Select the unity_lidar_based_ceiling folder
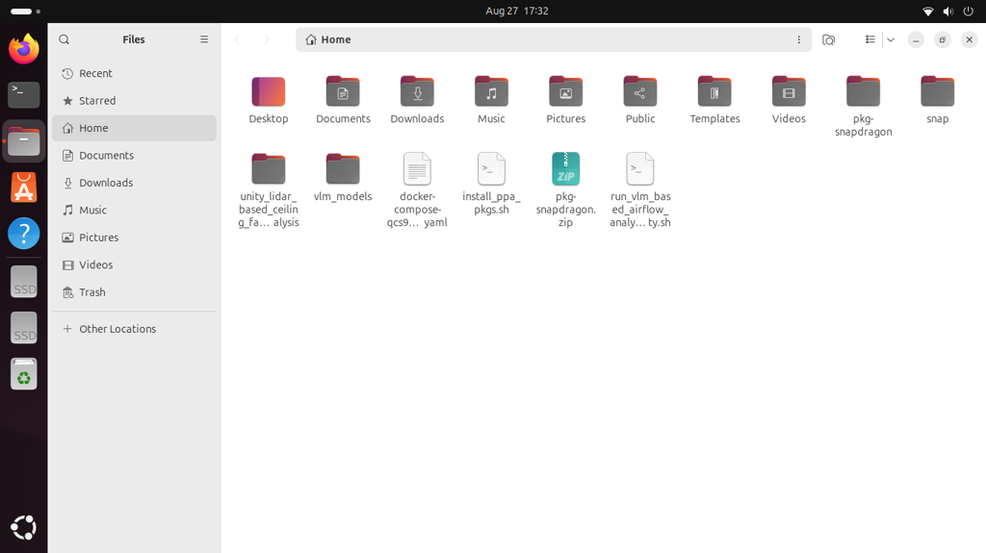 click(x=269, y=169)
